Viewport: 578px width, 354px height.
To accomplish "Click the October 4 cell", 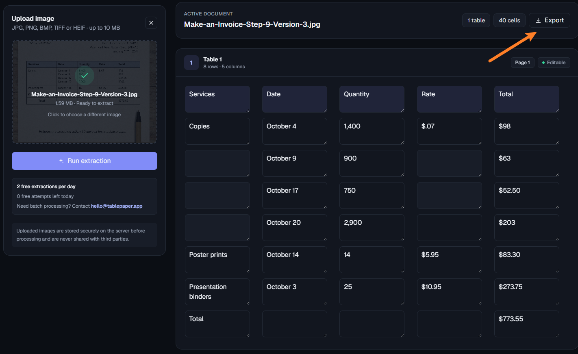I will [x=295, y=131].
